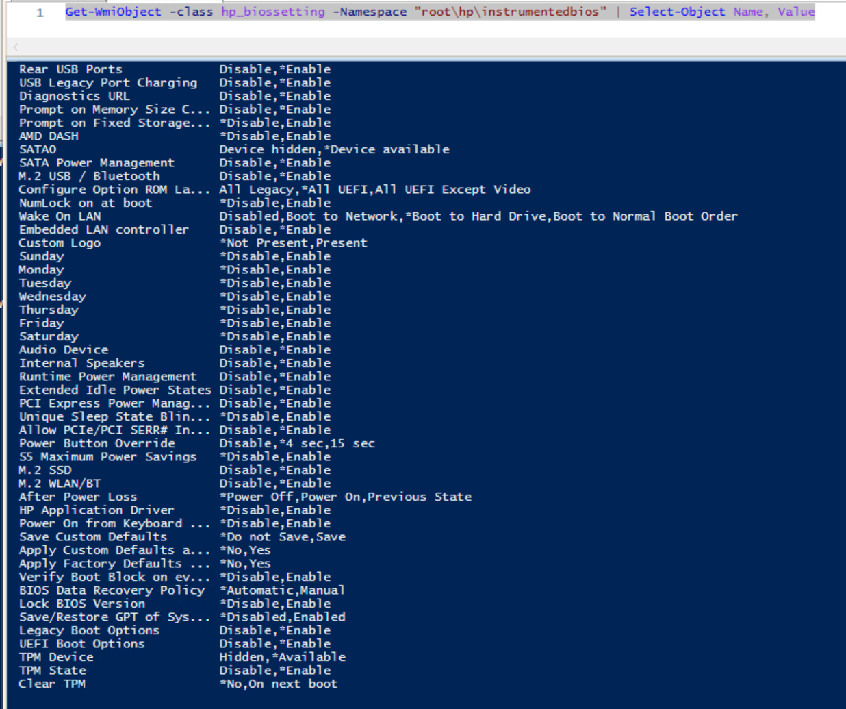Click the After Power Loss setting name
The height and width of the screenshot is (709, 846).
point(77,497)
